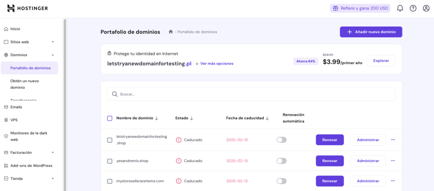Enable auto-renewal for letstryanewdomainfortesting.shop
The image size is (434, 191).
(281, 140)
